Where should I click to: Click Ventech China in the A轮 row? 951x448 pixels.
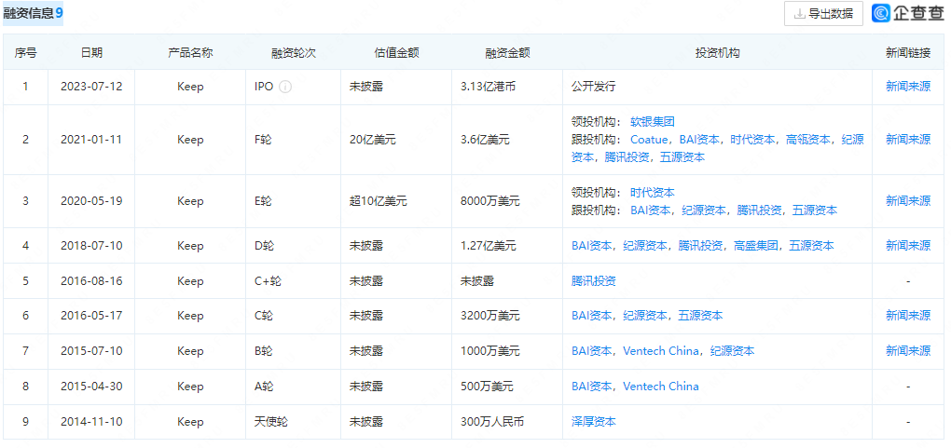click(661, 387)
